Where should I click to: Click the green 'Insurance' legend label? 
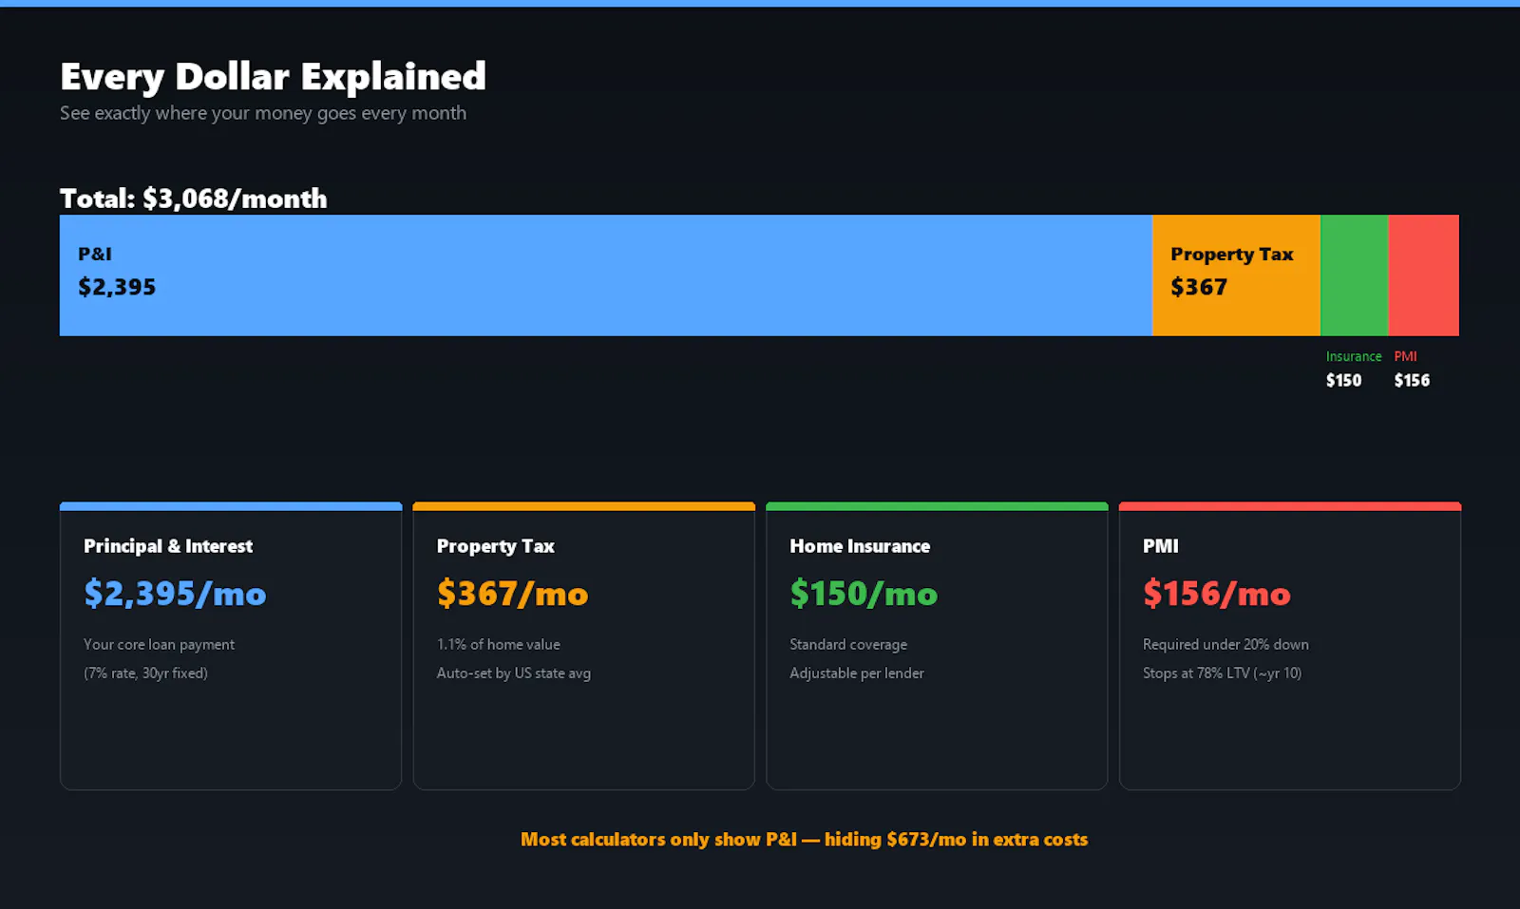click(1354, 356)
